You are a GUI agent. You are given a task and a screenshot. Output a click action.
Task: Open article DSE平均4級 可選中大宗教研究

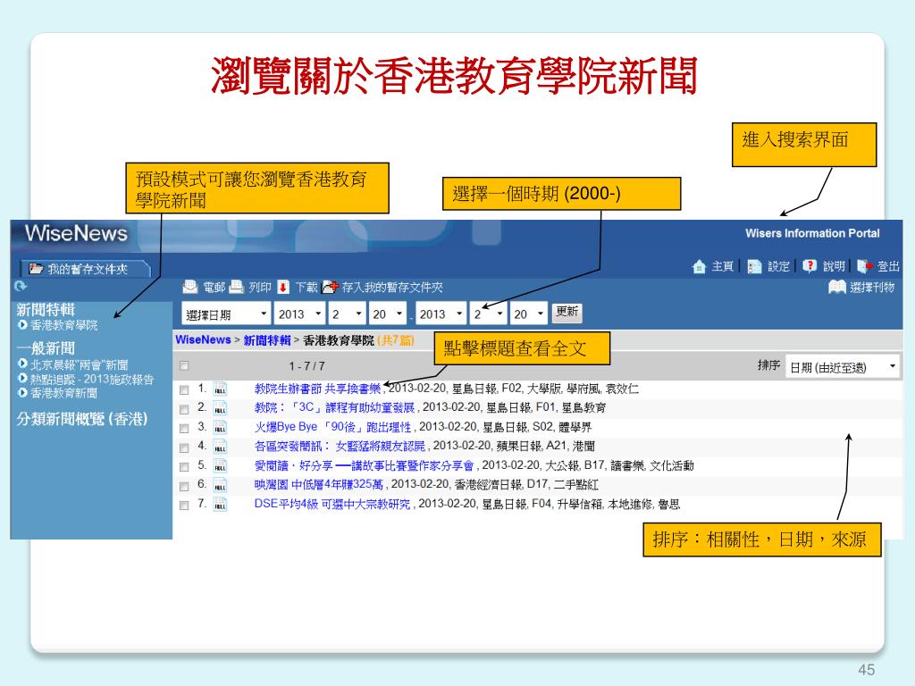click(x=332, y=504)
